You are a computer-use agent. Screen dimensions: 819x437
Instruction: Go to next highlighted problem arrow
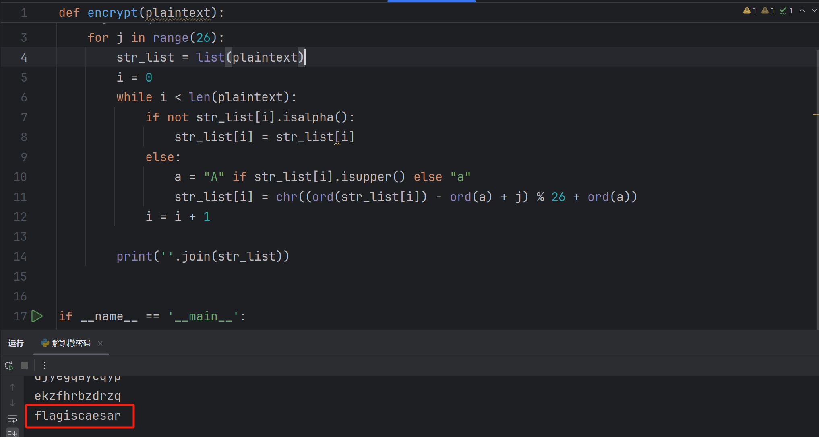pyautogui.click(x=814, y=11)
